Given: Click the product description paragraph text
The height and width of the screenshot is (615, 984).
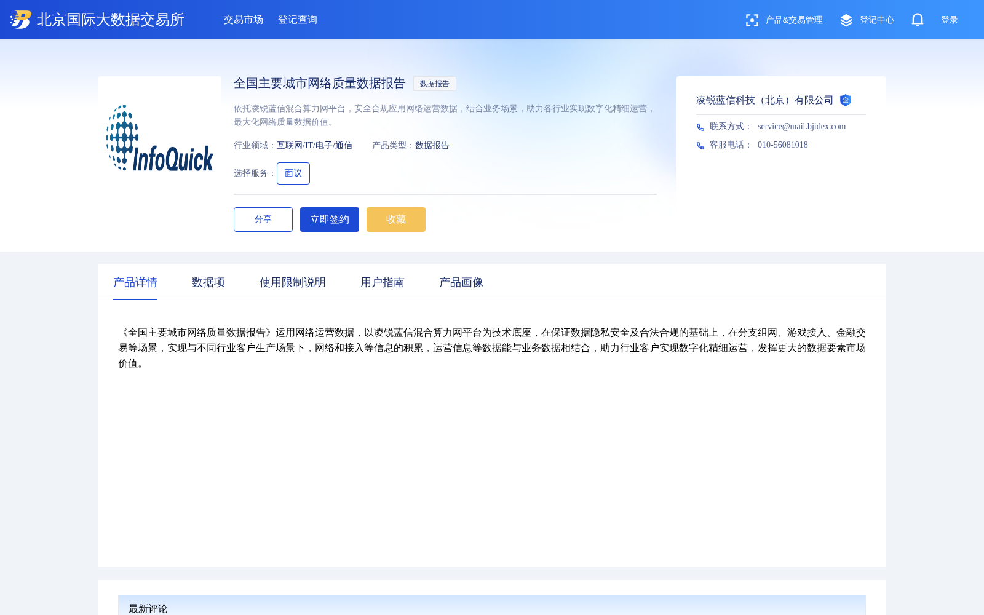Looking at the screenshot, I should coord(492,348).
